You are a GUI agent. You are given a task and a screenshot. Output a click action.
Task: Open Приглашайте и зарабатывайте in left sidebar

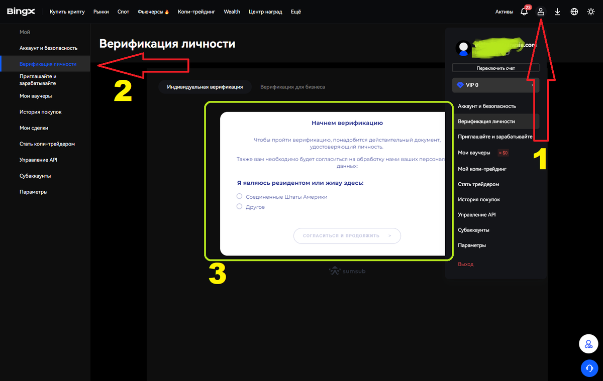38,80
